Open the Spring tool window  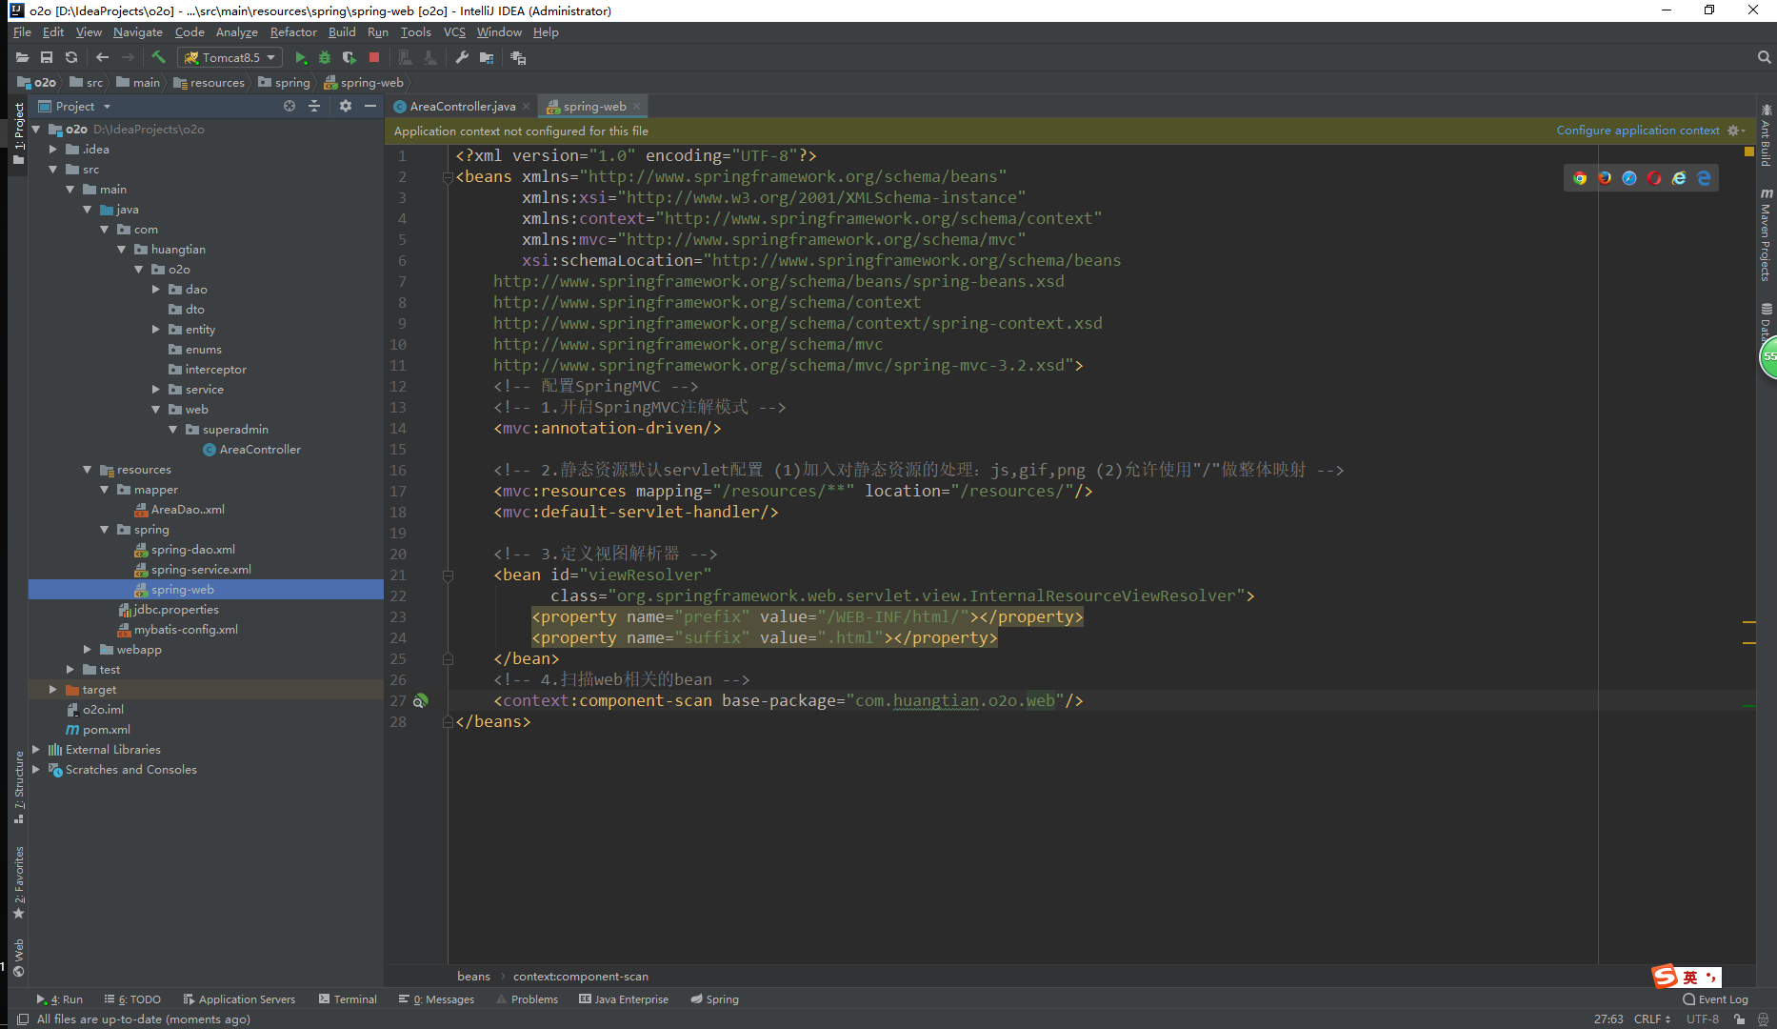[714, 999]
